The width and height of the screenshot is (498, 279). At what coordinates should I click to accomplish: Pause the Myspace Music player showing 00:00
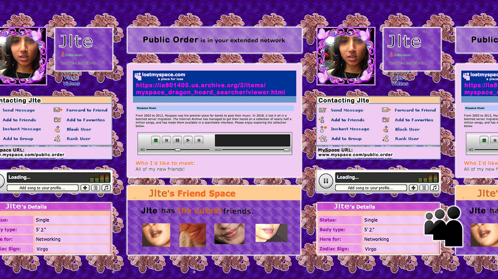pyautogui.click(x=177, y=140)
